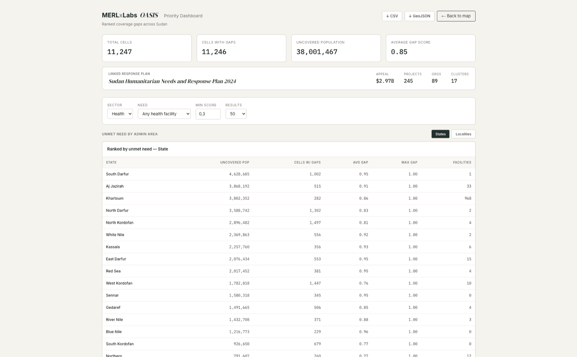Download the CSV export
Viewport: 577px width, 357px height.
tap(392, 16)
